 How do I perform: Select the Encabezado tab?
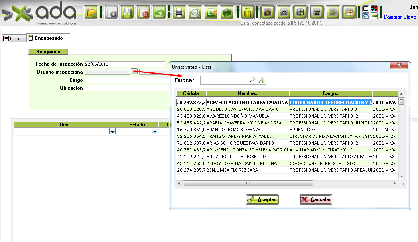(47, 38)
